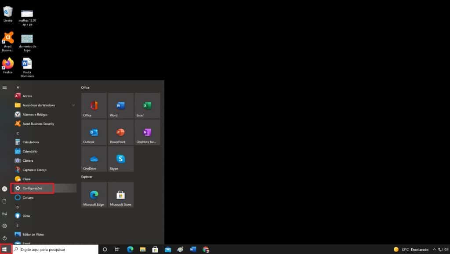Click the settings gear in Start left rail
The width and height of the screenshot is (450, 254).
4,226
